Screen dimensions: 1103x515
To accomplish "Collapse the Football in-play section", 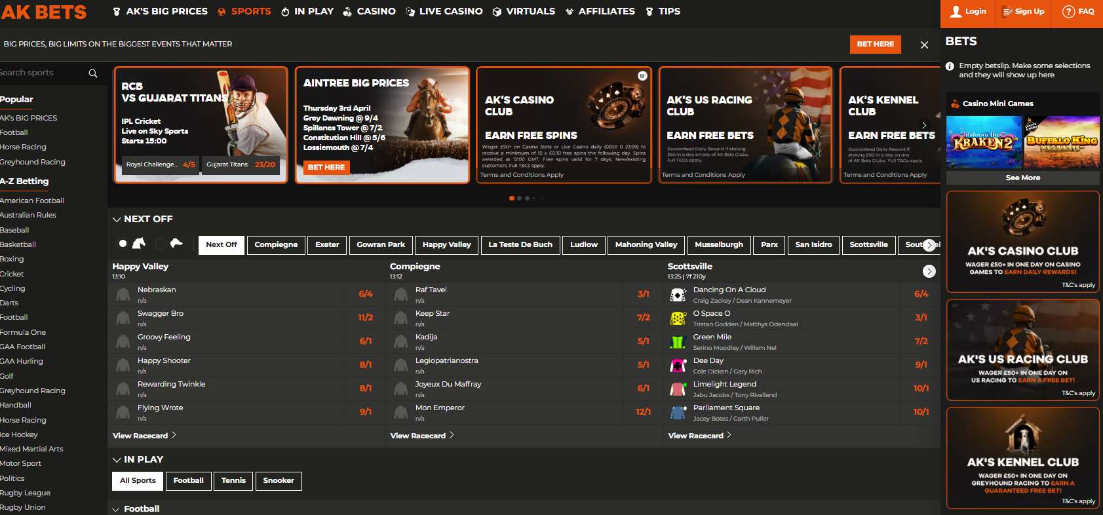I will pos(116,509).
